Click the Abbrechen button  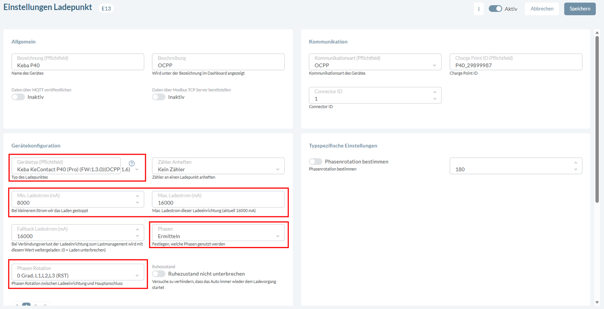(x=542, y=9)
